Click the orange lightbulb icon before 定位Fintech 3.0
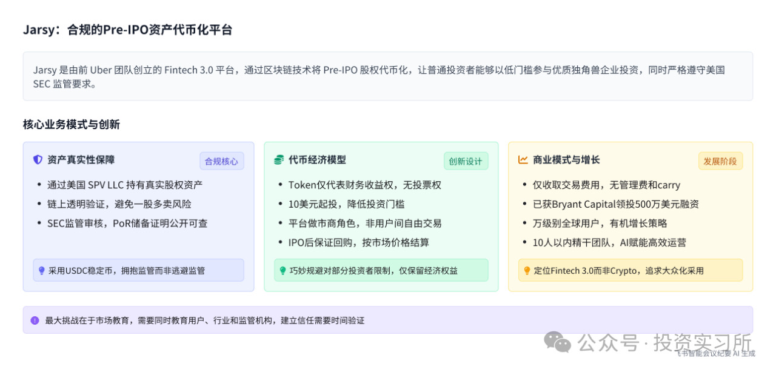 (x=527, y=271)
